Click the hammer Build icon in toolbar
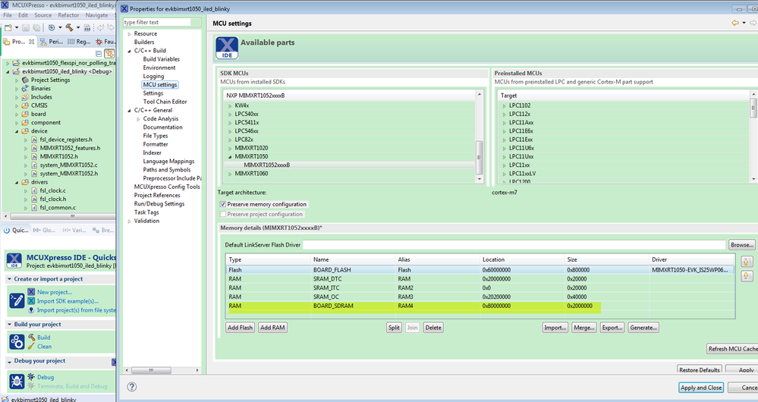The height and width of the screenshot is (402, 758). point(69,27)
